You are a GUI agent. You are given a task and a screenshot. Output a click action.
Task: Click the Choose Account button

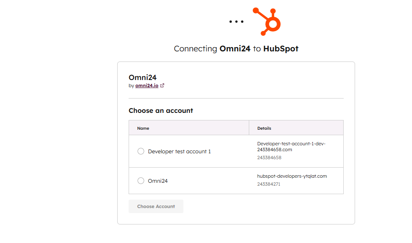point(156,206)
